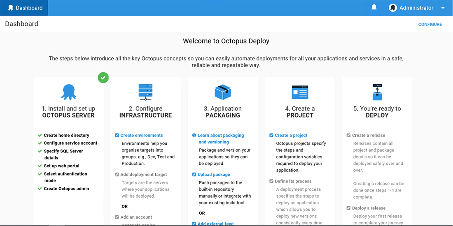
Task: Click the CONFIGURE button
Action: 430,24
